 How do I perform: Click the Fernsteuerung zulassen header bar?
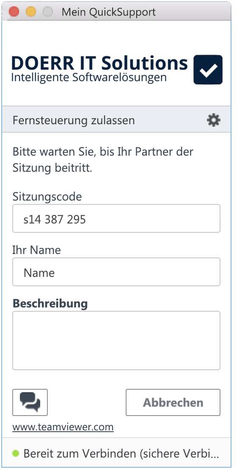click(116, 119)
